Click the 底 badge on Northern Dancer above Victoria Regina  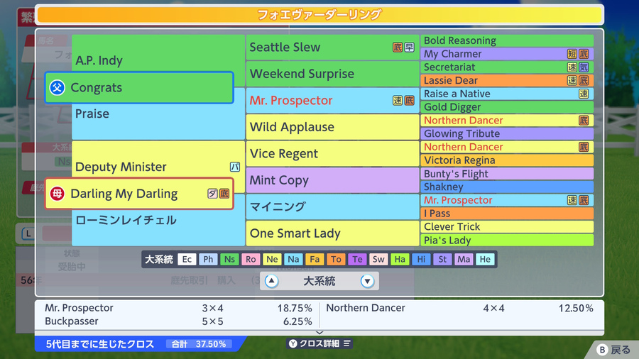pos(584,147)
